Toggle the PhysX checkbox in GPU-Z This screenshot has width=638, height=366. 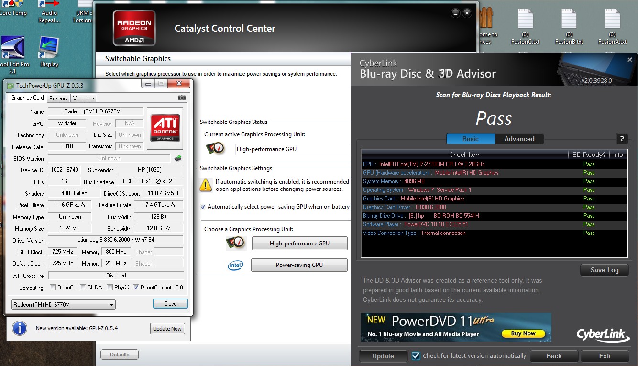tap(110, 288)
